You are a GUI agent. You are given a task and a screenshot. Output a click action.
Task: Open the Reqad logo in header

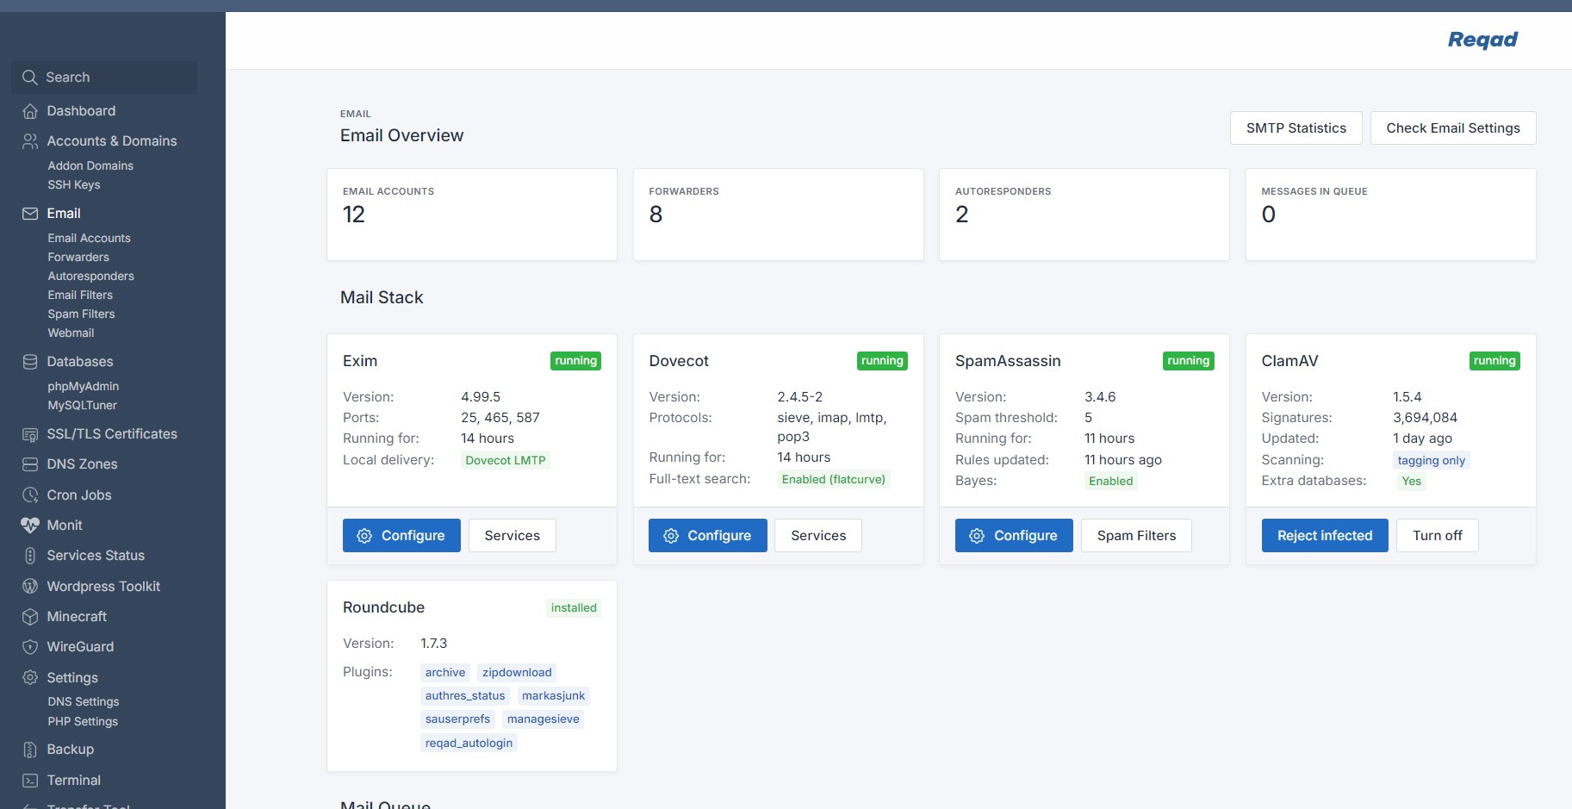pos(1482,40)
